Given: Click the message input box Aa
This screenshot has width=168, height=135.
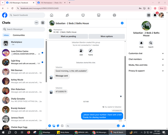Looking at the screenshot, I should [91, 126].
